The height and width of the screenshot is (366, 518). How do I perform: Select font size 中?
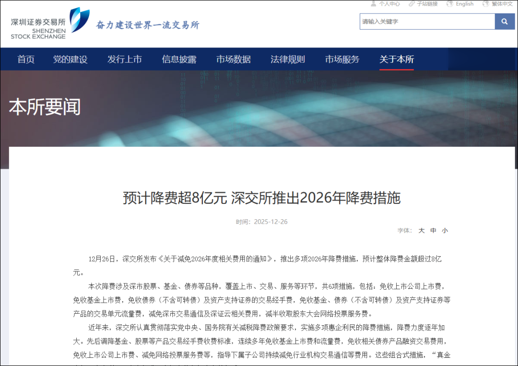433,230
